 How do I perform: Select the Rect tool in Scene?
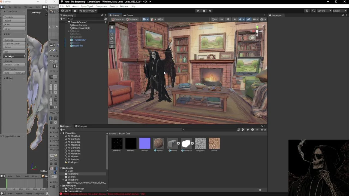click(x=112, y=42)
